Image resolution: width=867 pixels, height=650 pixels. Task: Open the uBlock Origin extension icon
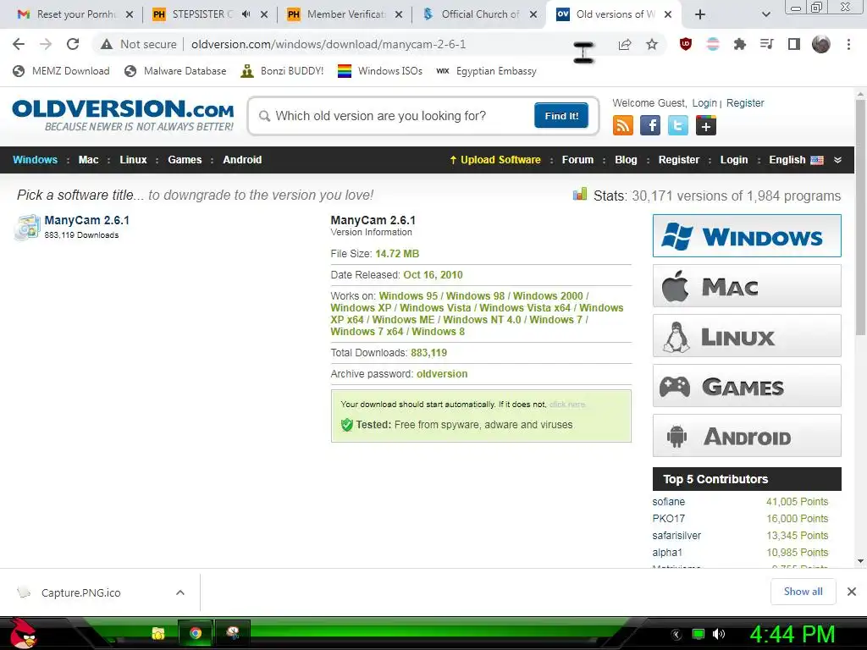pos(686,44)
